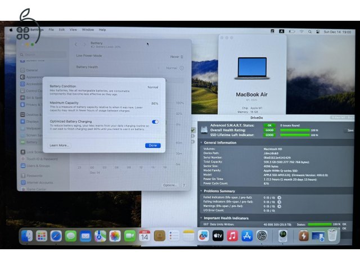The height and width of the screenshot is (270, 360).
Task: Open the Trash in the Dock
Action: pos(332,235)
